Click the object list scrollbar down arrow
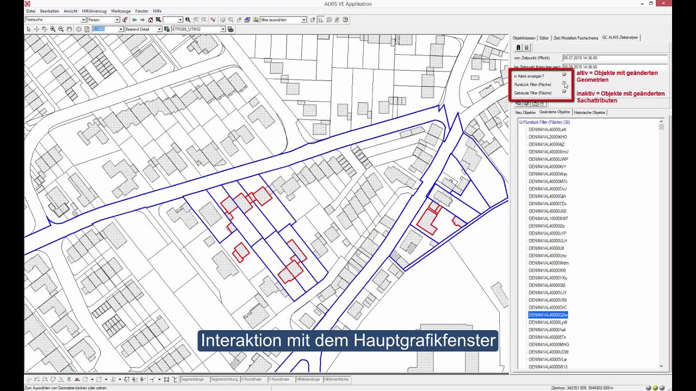 click(661, 367)
